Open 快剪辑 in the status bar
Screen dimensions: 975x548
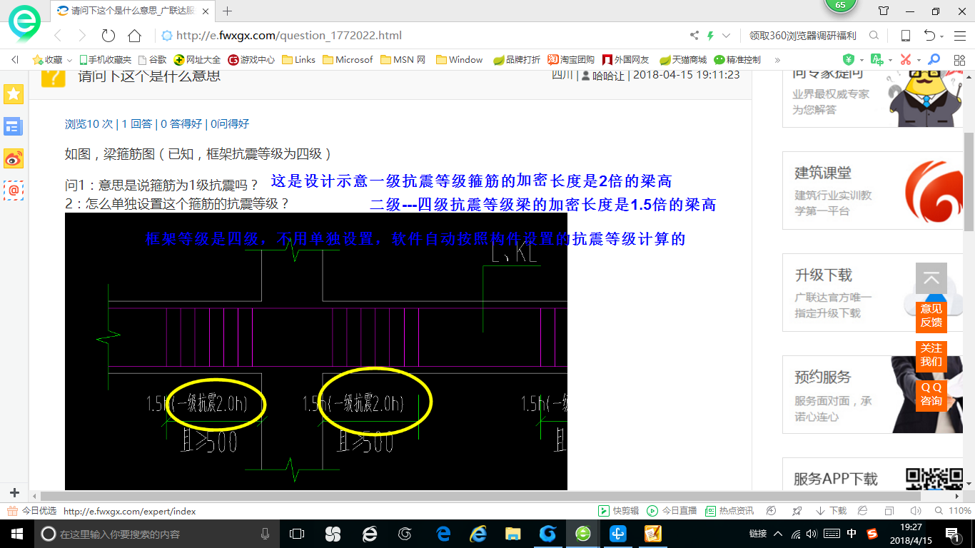tap(619, 511)
